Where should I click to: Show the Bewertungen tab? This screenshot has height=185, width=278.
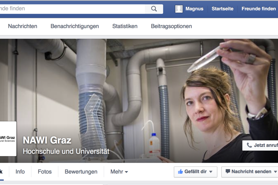click(81, 172)
